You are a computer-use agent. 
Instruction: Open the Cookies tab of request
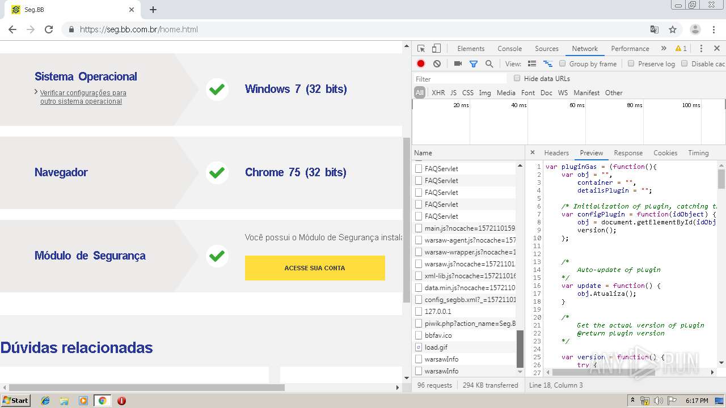click(665, 153)
